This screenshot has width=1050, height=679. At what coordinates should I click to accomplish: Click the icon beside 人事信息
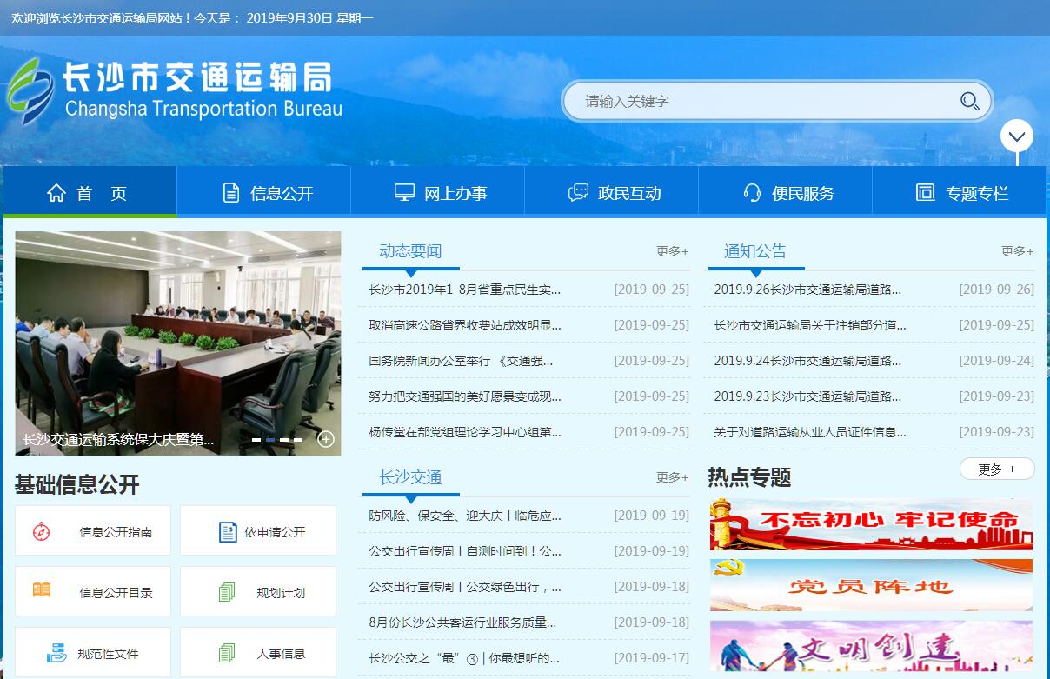pos(227,653)
